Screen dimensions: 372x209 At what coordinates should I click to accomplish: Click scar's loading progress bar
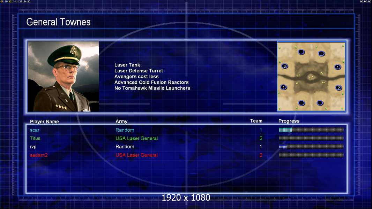click(x=311, y=130)
